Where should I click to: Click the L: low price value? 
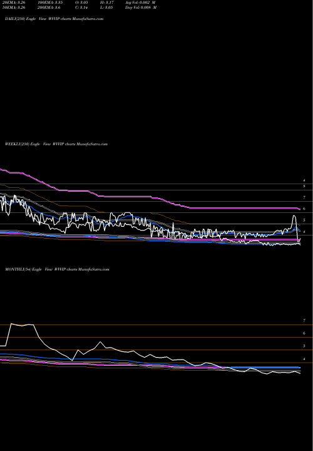pos(107,8)
